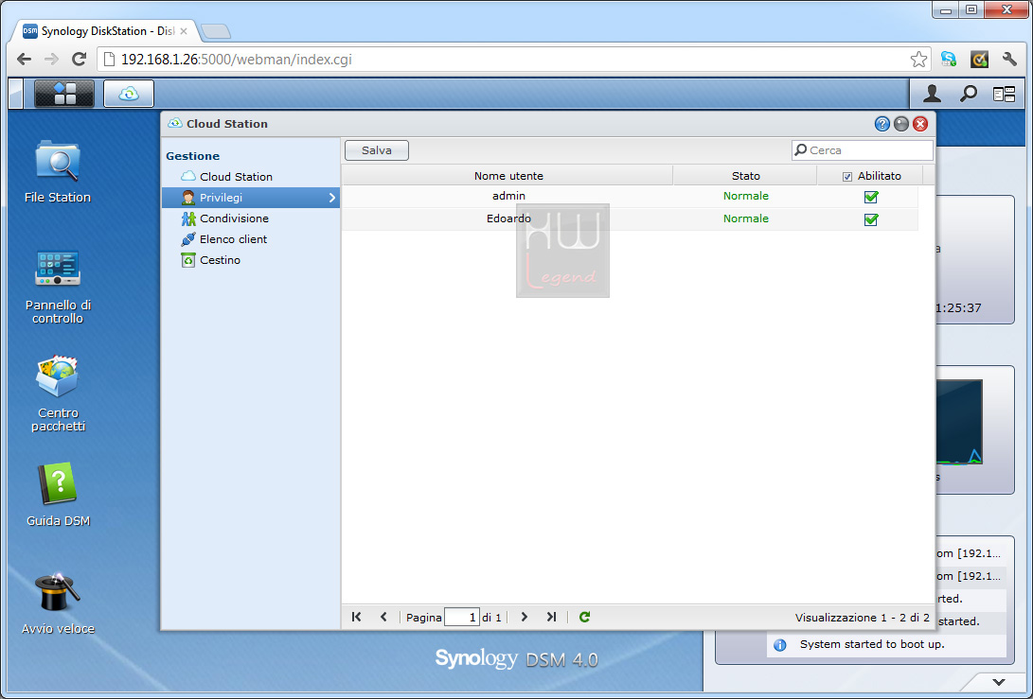This screenshot has height=699, width=1033.
Task: Open File Station from the desktop
Action: [x=58, y=171]
